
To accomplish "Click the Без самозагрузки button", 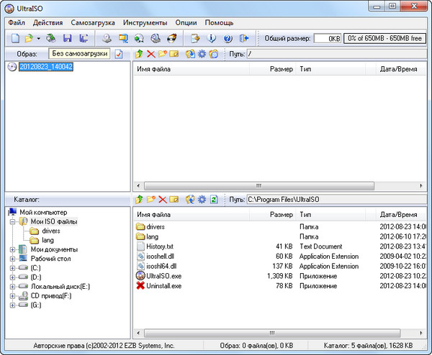I will pos(79,54).
